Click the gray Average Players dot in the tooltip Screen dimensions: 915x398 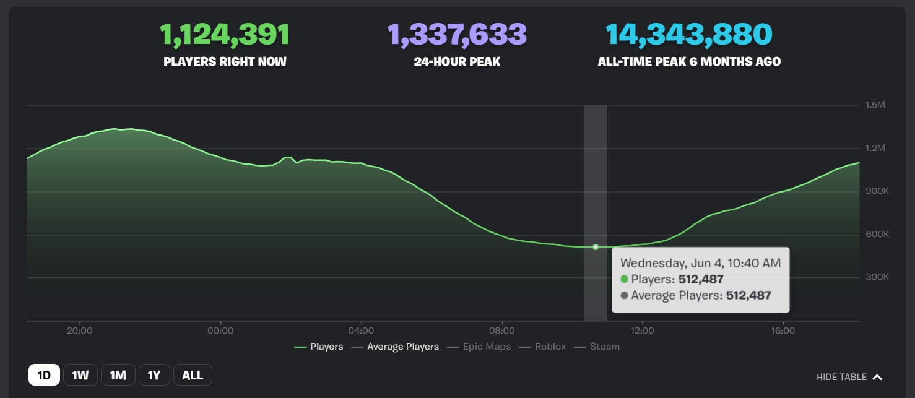coord(624,296)
